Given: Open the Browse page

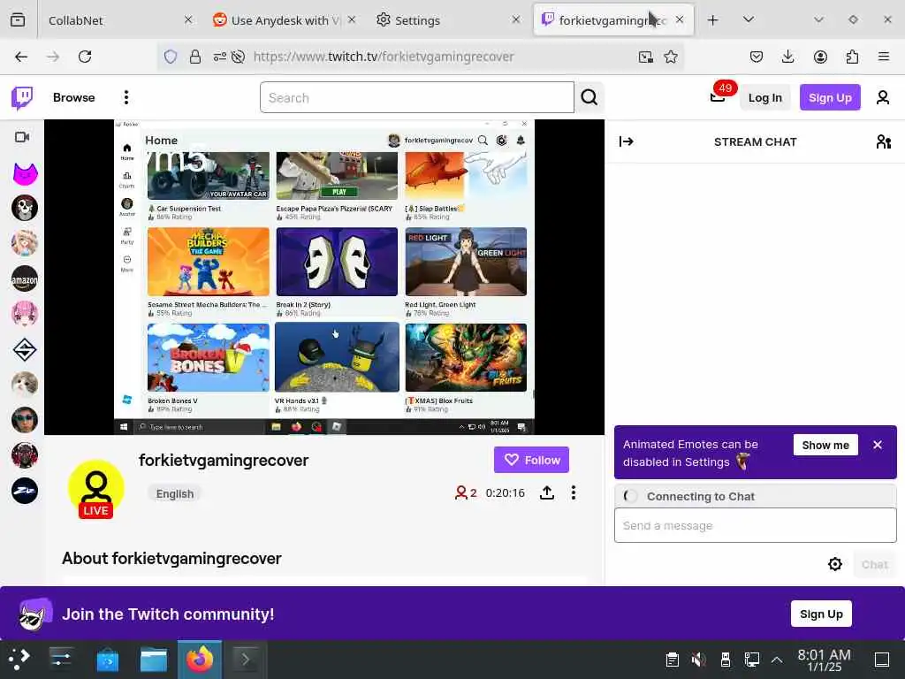Looking at the screenshot, I should click(74, 97).
